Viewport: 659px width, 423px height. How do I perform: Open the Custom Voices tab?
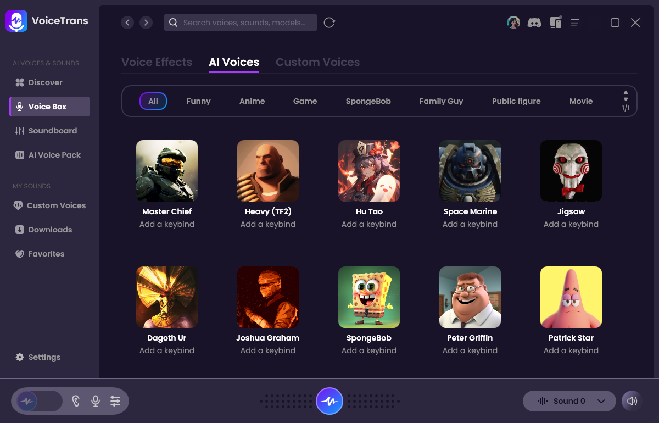(317, 62)
